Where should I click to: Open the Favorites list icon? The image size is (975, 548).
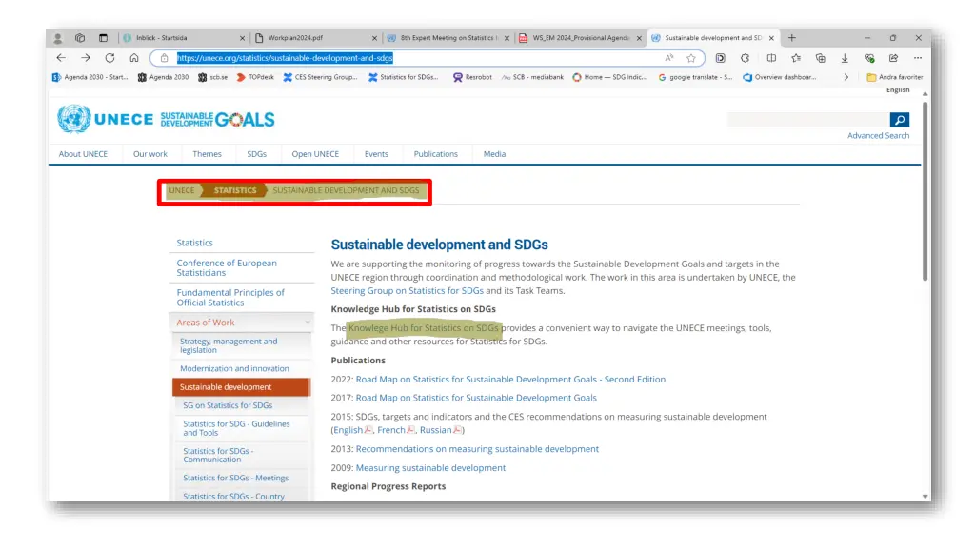(796, 58)
